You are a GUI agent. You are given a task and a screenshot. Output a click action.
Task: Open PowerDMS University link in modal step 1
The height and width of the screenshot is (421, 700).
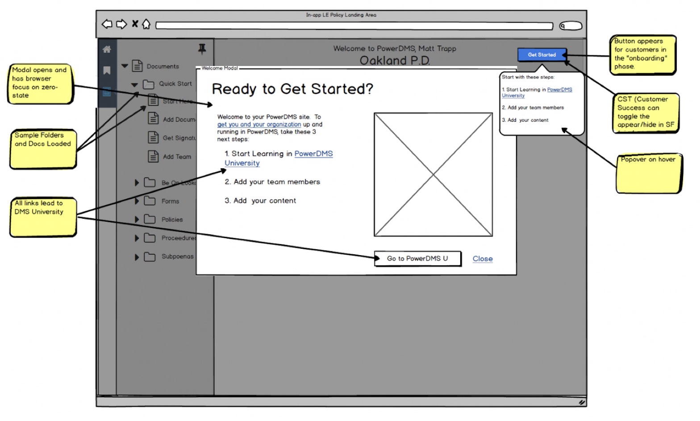(x=279, y=158)
